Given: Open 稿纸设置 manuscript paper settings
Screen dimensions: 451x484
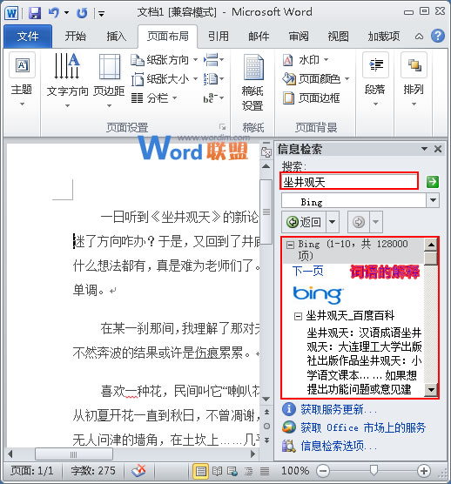Looking at the screenshot, I should (x=252, y=82).
